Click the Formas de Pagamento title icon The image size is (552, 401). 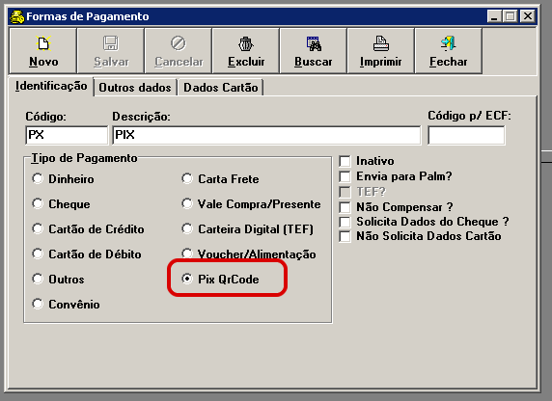click(x=17, y=16)
